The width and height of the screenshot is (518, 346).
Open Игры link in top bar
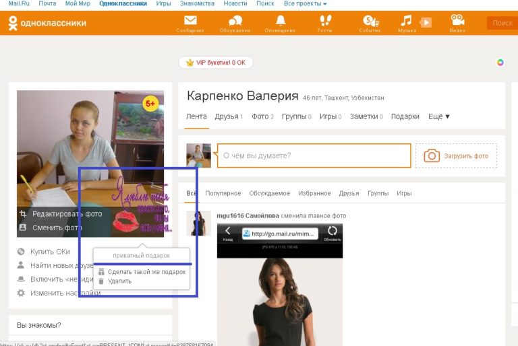[163, 3]
